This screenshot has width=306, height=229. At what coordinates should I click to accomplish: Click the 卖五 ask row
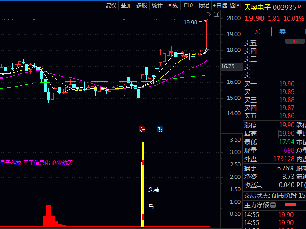tap(274, 43)
